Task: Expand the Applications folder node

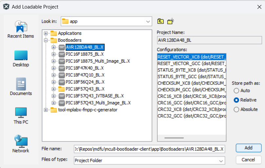Action: coord(46,33)
